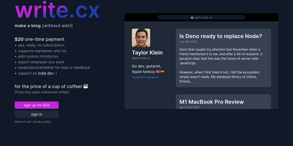Screen dimensions: 293x146
Task: Click 'export whenever you want' bullet
Action: pos(41,62)
